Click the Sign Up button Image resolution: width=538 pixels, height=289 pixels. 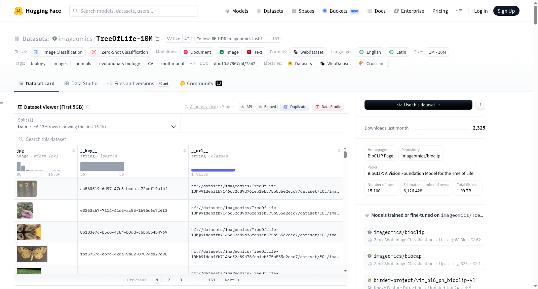pos(506,11)
